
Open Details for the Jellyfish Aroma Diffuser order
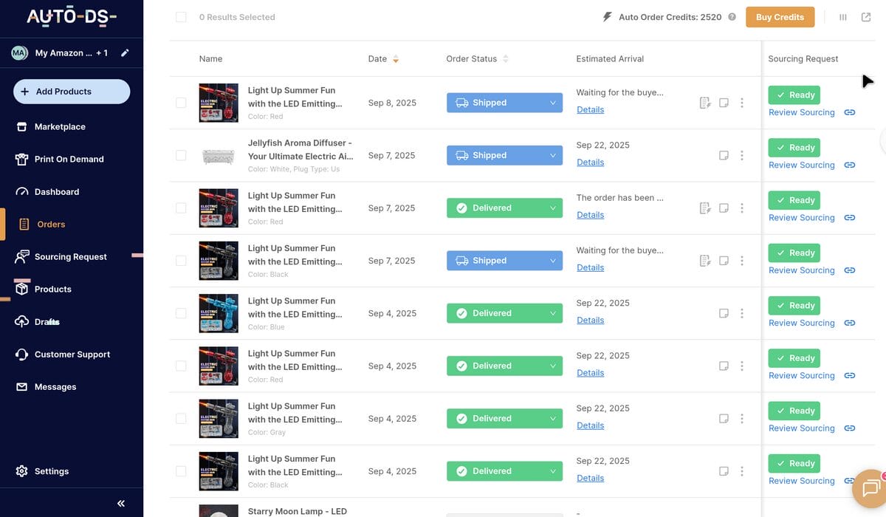590,162
